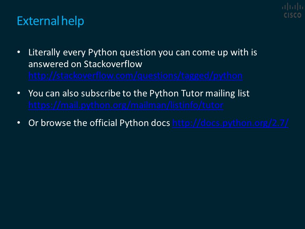Click the 'Or browse the official' text
This screenshot has width=305, height=229.
73,123
